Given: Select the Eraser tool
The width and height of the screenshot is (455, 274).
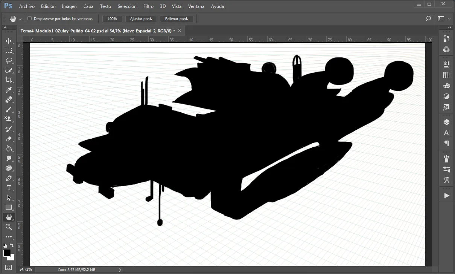Looking at the screenshot, I should (9, 139).
